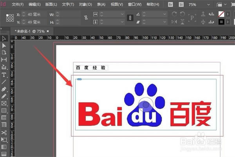Open Adobe Bridge with Br icon
This screenshot has width=235, height=157.
coord(170,4)
